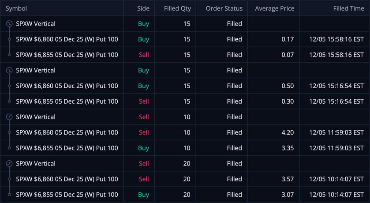Click the icon beside the 10-quantity SPXW Vertical Sell
This screenshot has width=370, height=203.
pyautogui.click(x=9, y=117)
